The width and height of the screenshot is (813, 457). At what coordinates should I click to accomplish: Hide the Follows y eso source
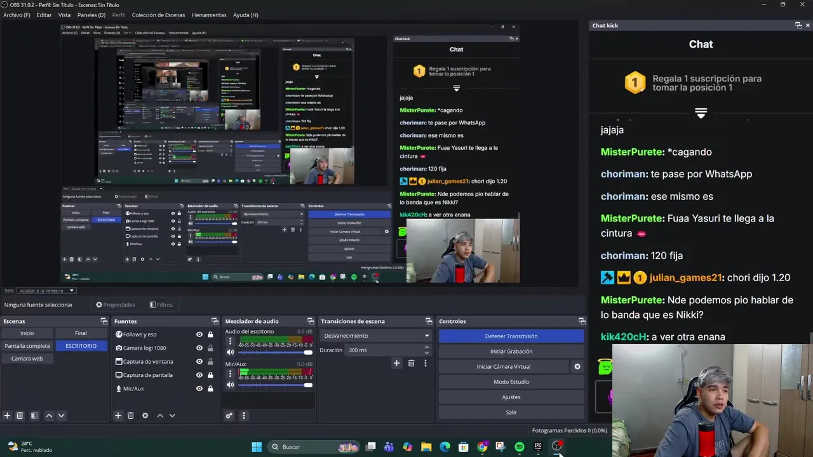199,334
